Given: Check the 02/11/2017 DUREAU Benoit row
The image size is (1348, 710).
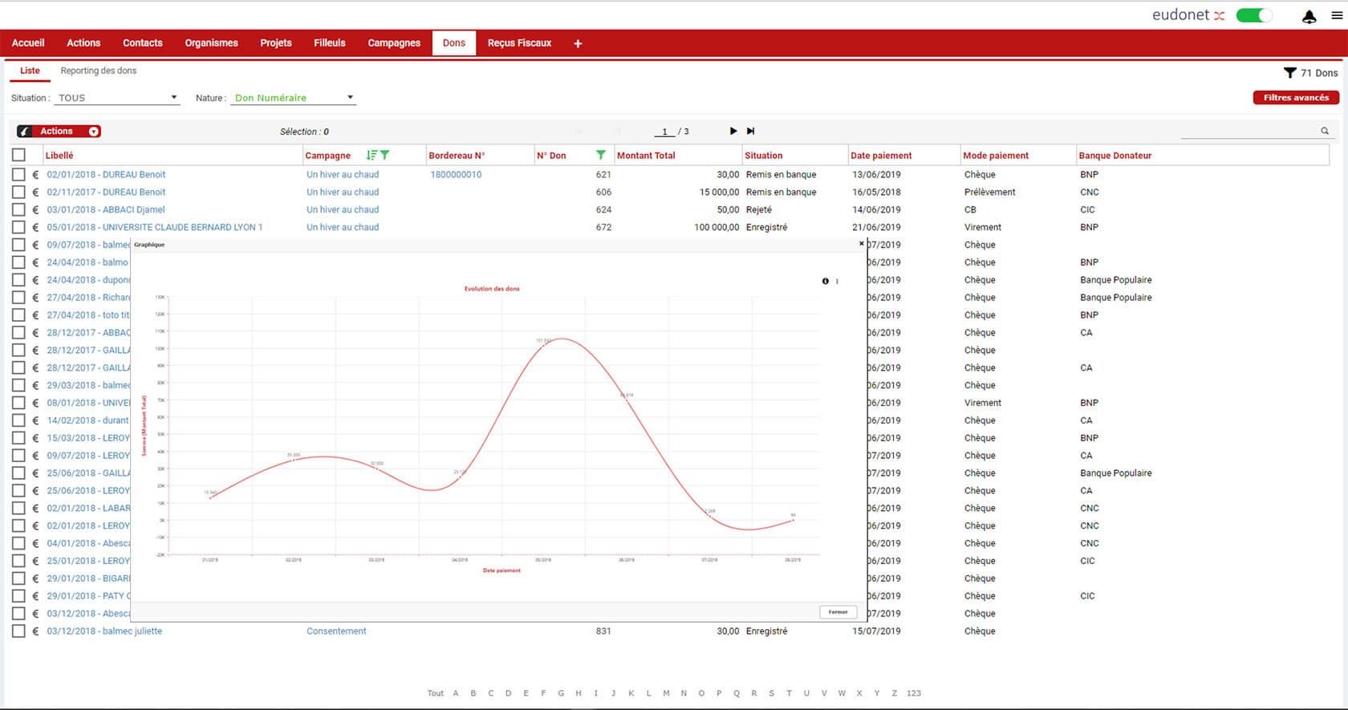Looking at the screenshot, I should (18, 192).
